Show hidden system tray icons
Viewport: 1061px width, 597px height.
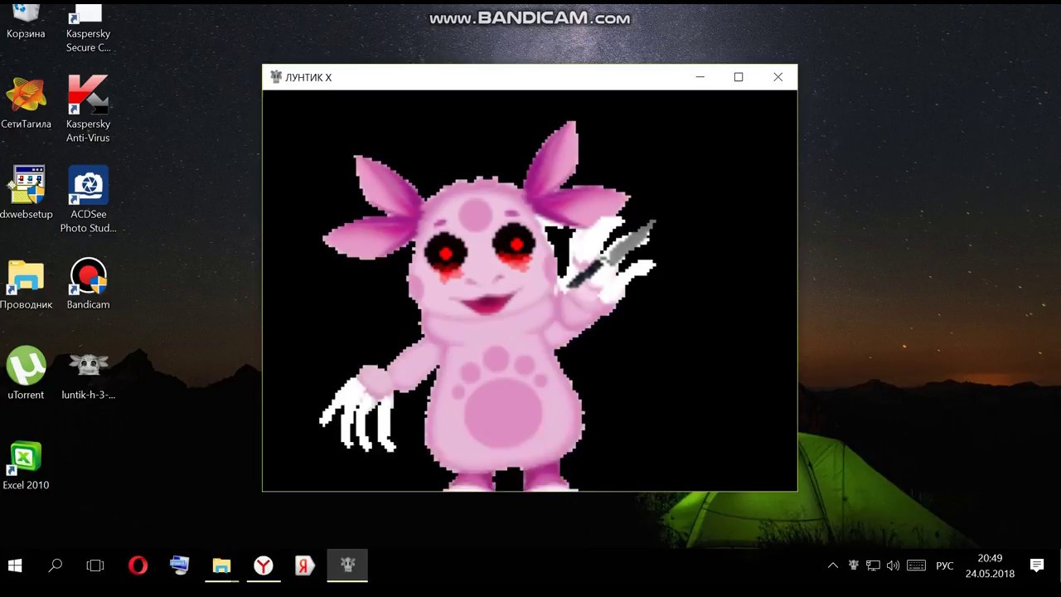[833, 565]
